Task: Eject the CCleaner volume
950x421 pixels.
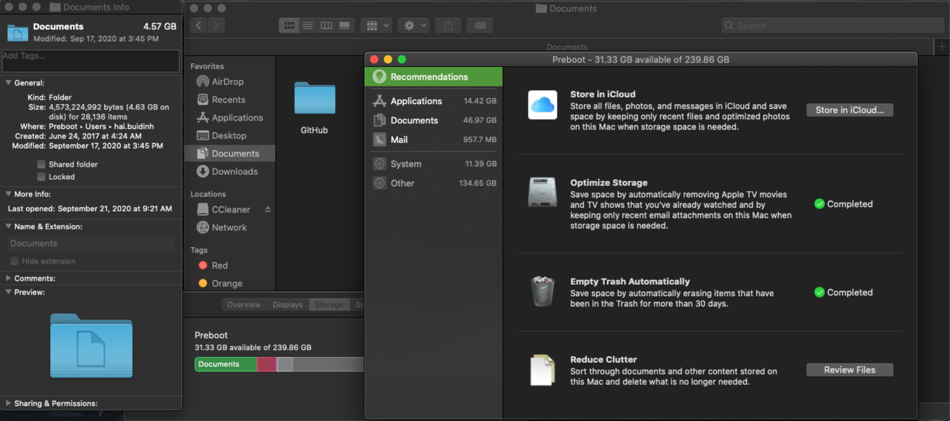Action: point(268,209)
